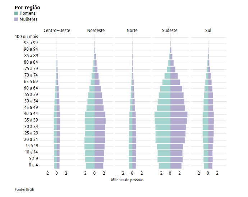Select the 40 a 44 age label
The image size is (248, 197).
31,114
